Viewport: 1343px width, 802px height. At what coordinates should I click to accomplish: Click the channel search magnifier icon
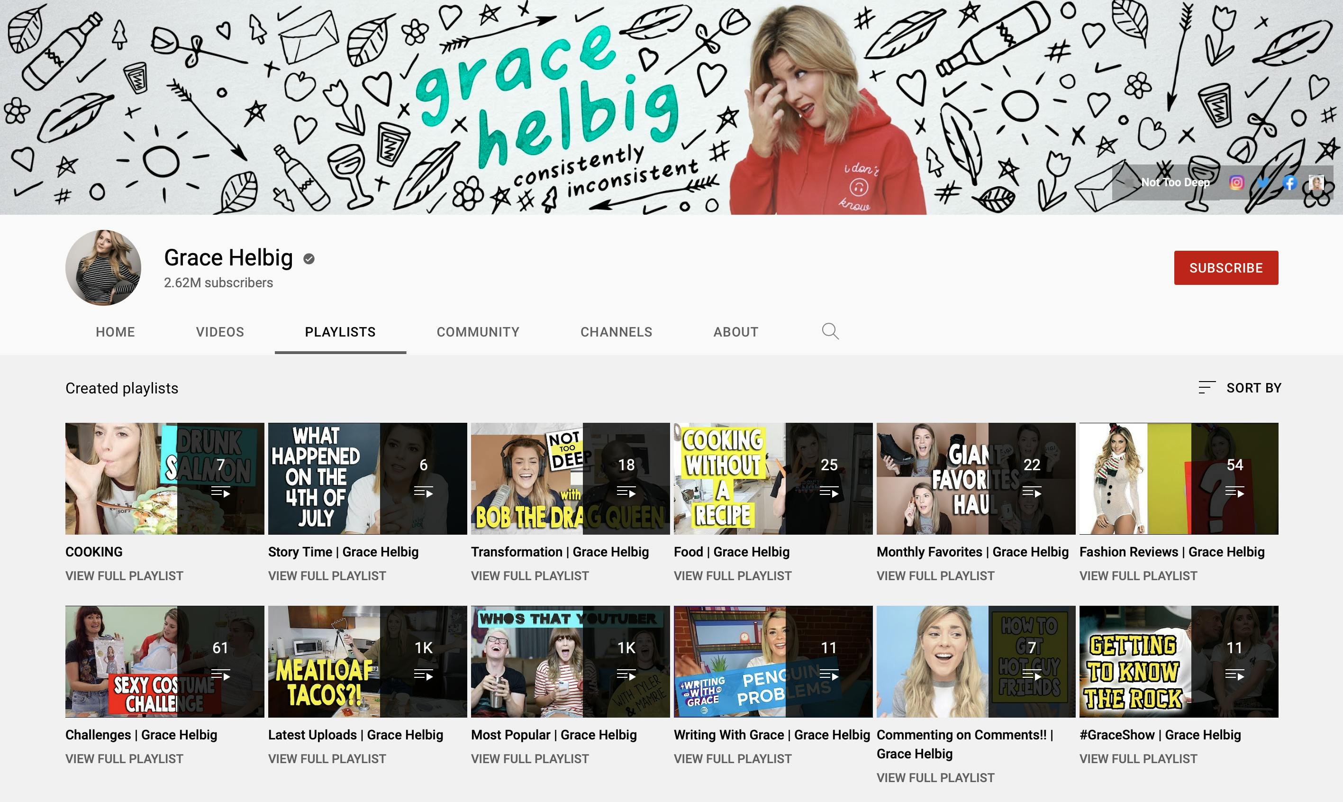(x=830, y=331)
